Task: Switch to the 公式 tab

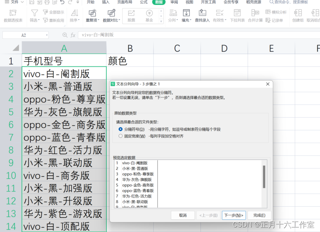Action: 143,2
